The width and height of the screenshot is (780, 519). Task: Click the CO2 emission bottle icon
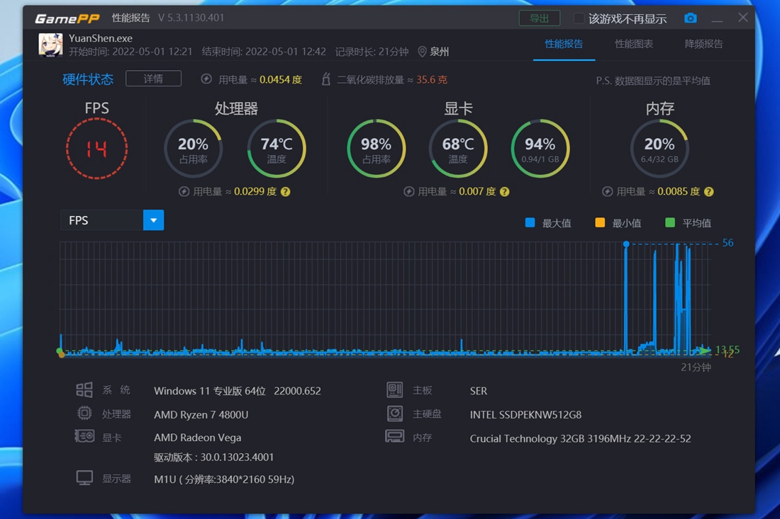point(326,79)
